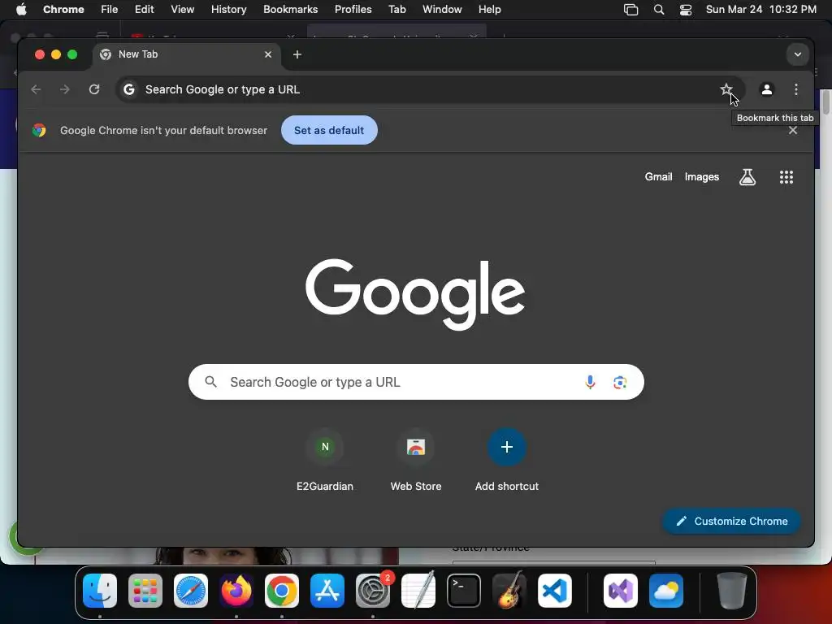Dismiss the default browser infobar
The height and width of the screenshot is (624, 832).
coord(793,131)
